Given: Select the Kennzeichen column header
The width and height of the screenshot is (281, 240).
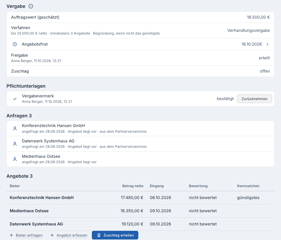Looking at the screenshot, I should [x=248, y=186].
